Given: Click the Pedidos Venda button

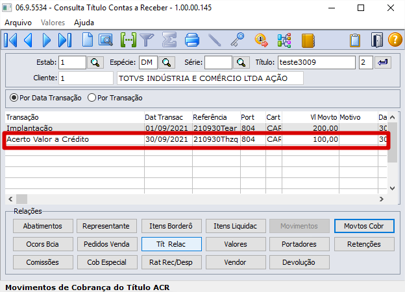Looking at the screenshot, I should [x=106, y=244].
